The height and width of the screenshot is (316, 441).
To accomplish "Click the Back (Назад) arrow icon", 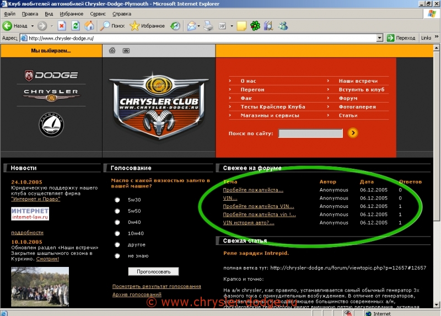I will (x=7, y=26).
